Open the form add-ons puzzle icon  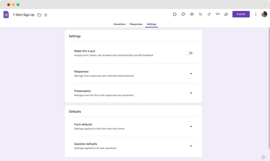pos(175,14)
